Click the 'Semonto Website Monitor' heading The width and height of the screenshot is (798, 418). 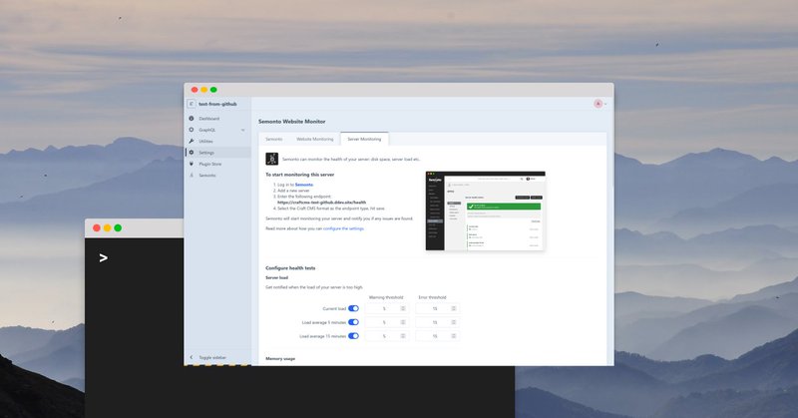click(x=291, y=121)
